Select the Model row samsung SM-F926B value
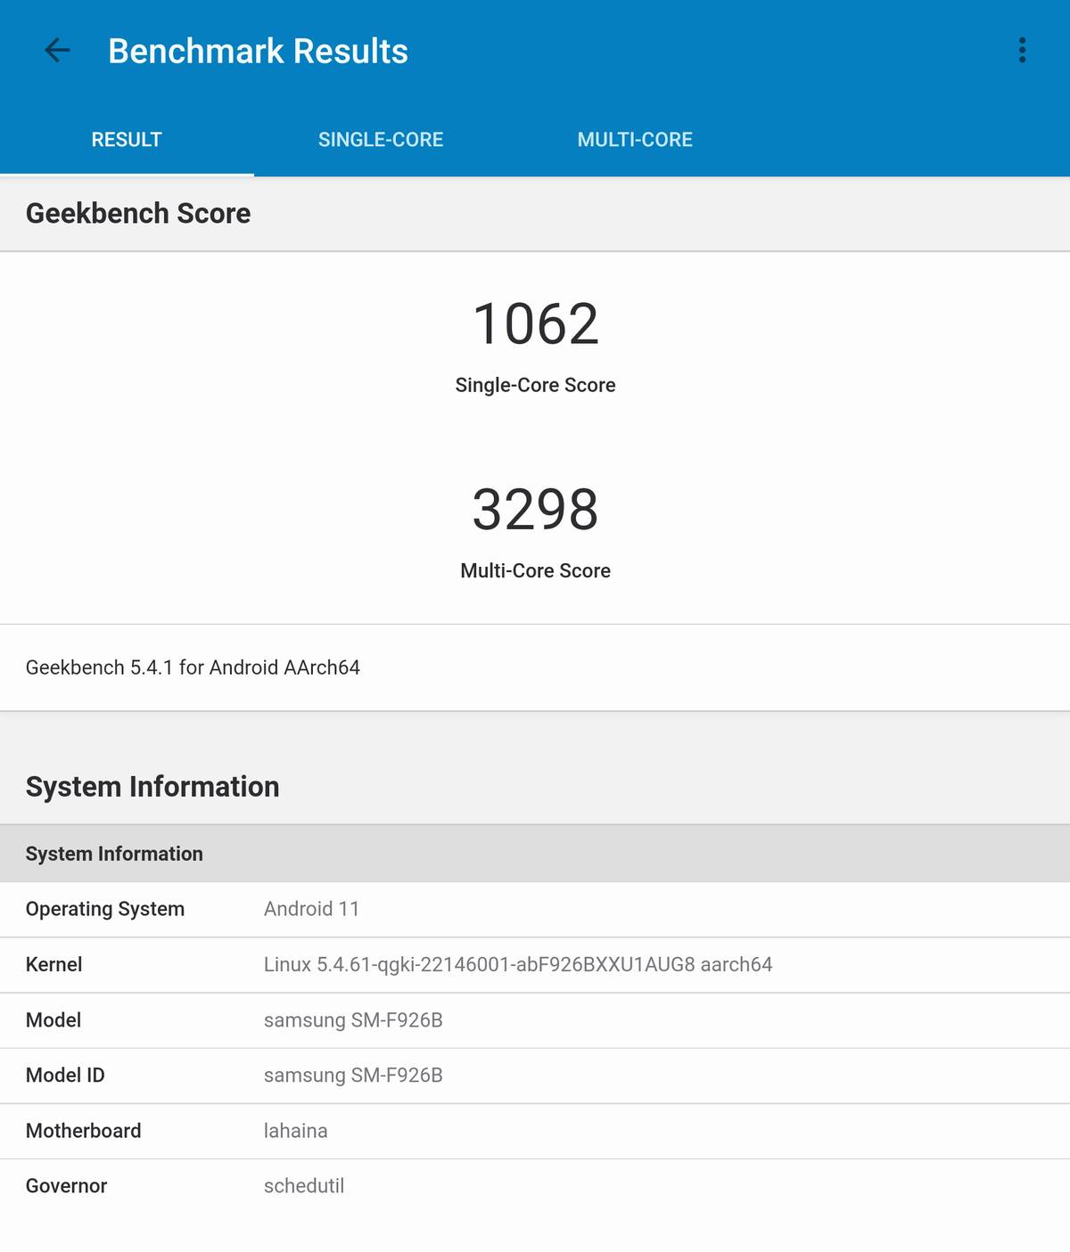 tap(353, 1020)
